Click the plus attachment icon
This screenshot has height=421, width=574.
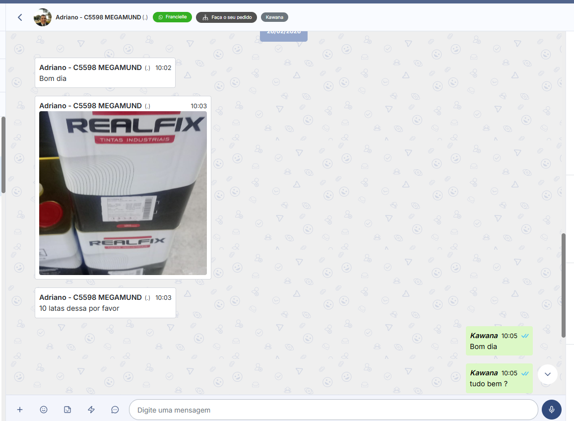[20, 410]
